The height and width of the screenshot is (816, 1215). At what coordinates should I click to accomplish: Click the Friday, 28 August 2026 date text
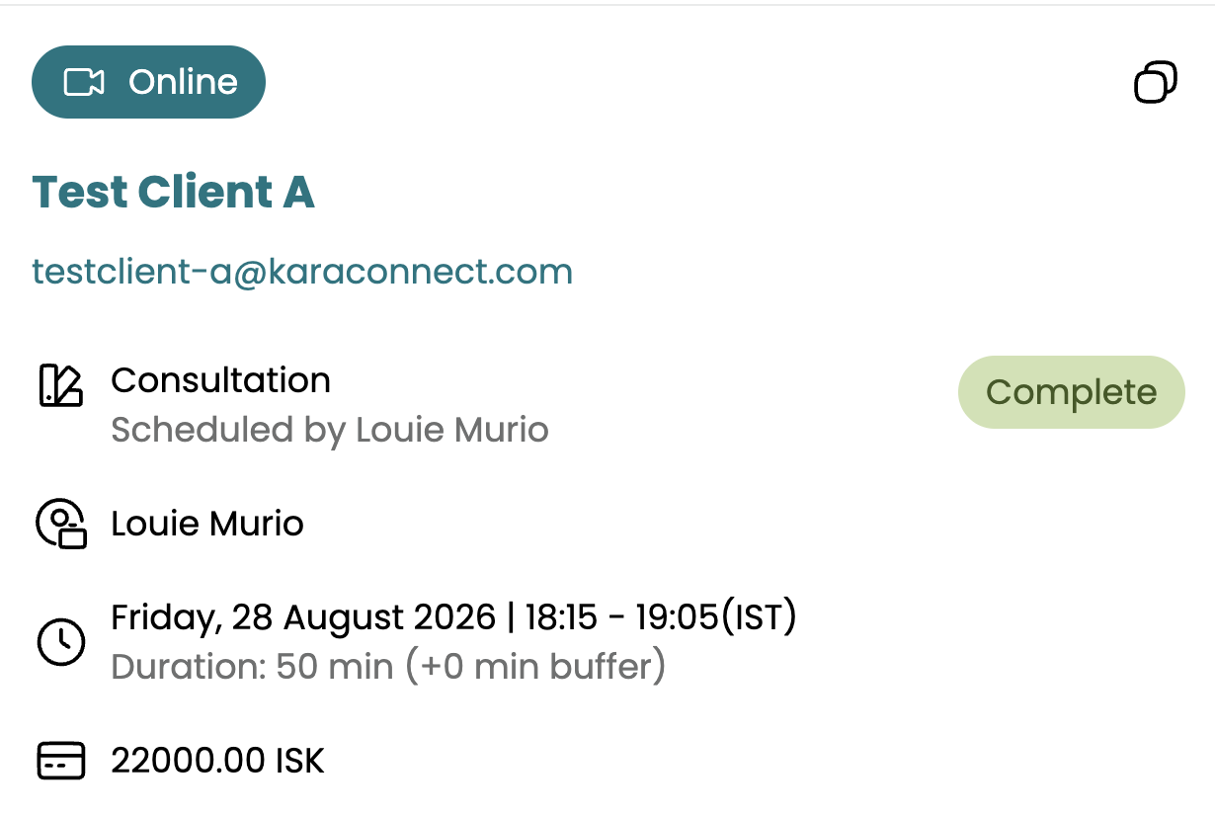tap(303, 617)
